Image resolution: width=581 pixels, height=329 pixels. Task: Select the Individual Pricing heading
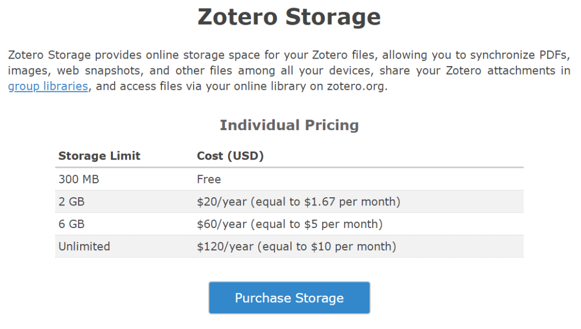[289, 125]
